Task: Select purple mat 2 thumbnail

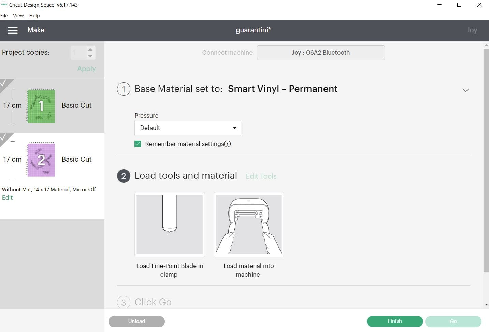Action: point(41,160)
